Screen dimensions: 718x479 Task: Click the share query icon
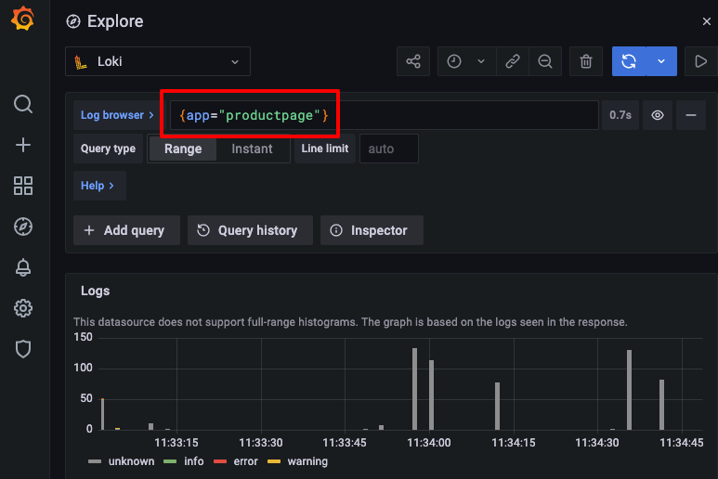tap(413, 62)
